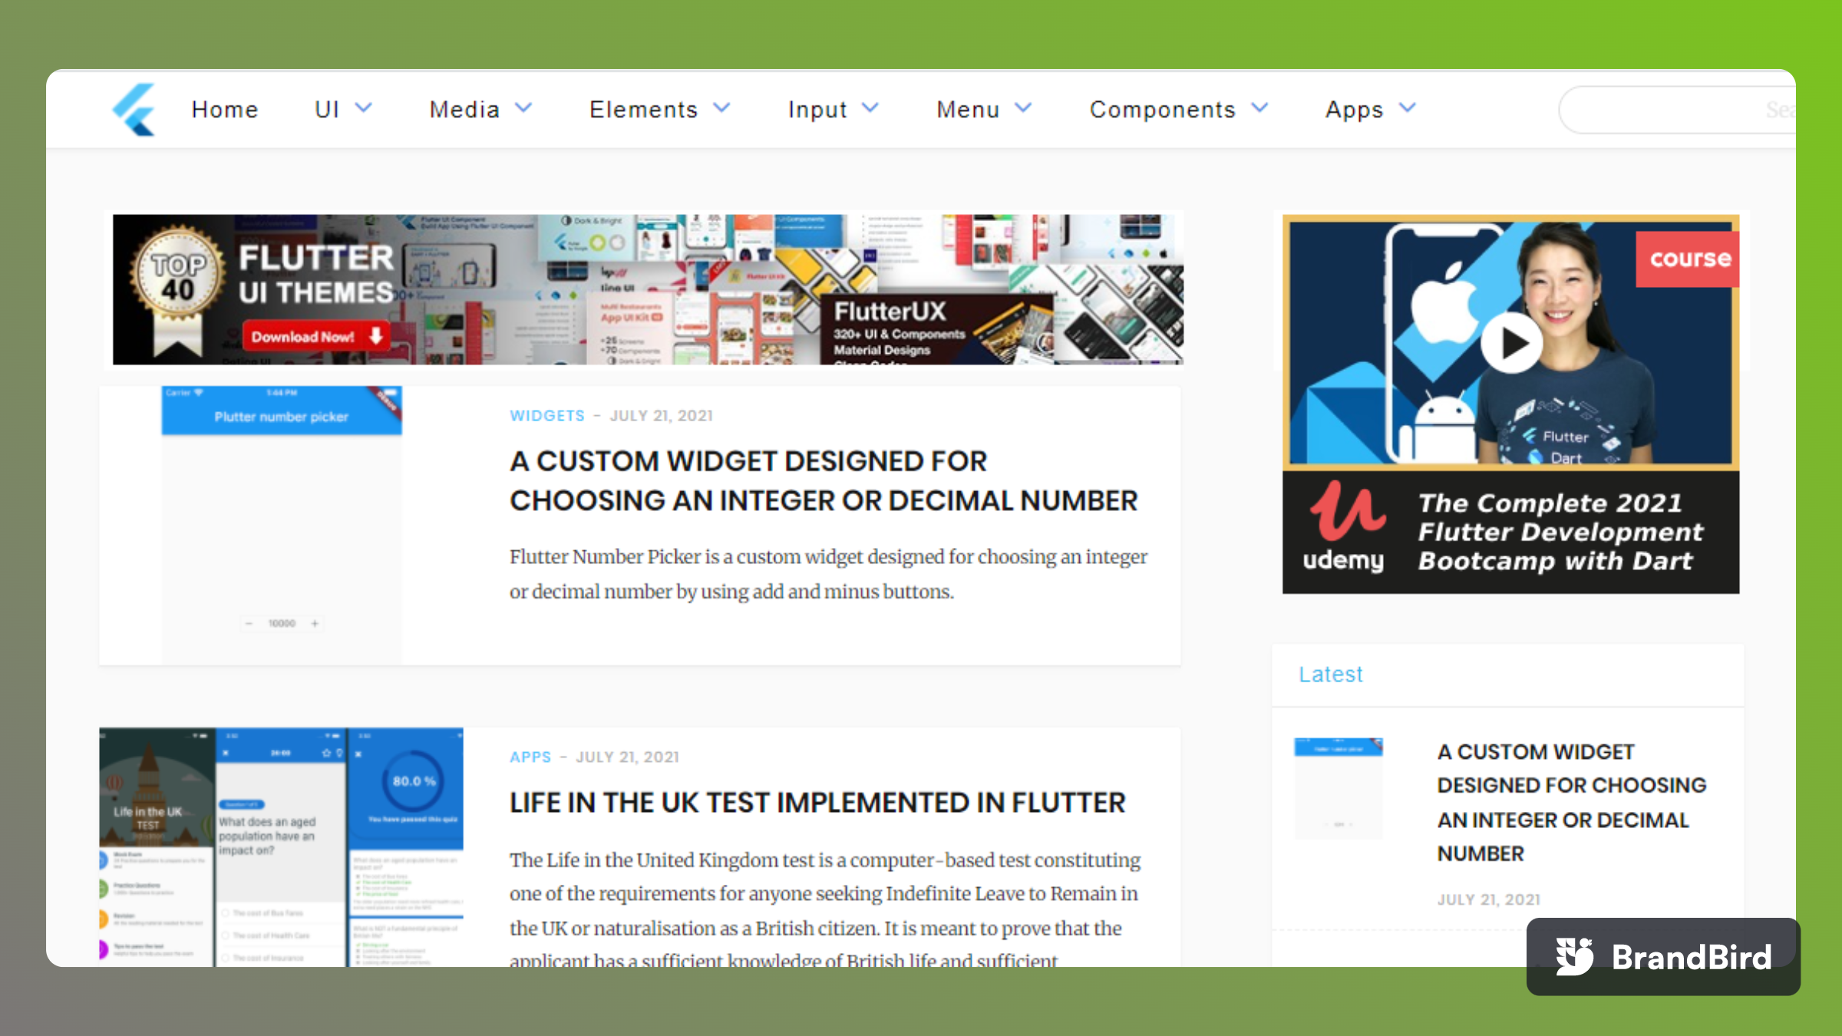Expand the UI dropdown chevron

364,108
